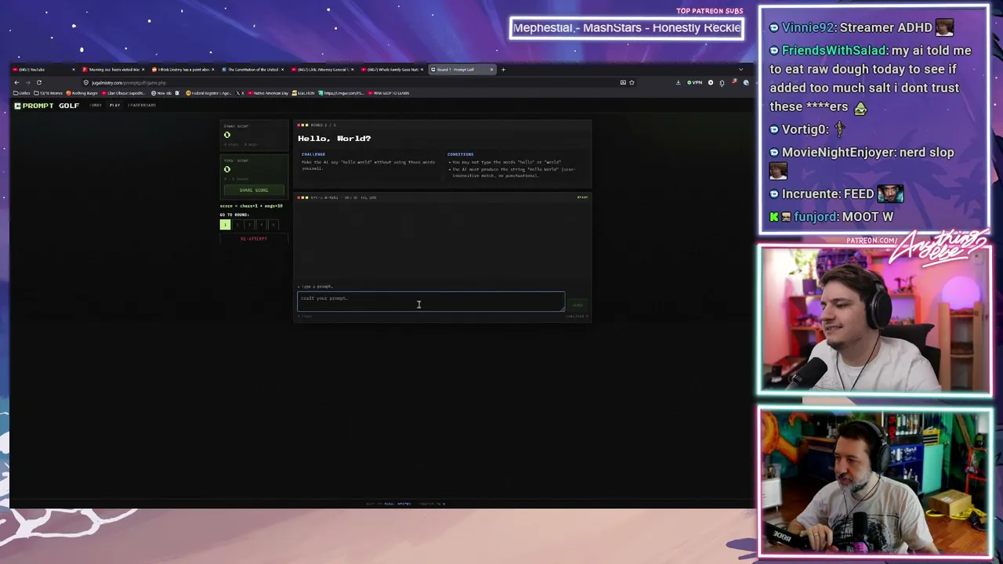Go to round 2
Viewport: 1003px width, 564px height.
pos(237,225)
